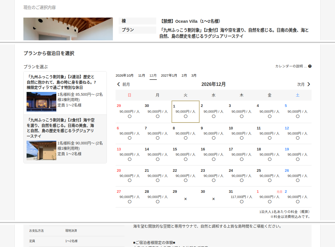Pick the circle under Saturday December 26
The width and height of the screenshot is (335, 247).
[298, 180]
